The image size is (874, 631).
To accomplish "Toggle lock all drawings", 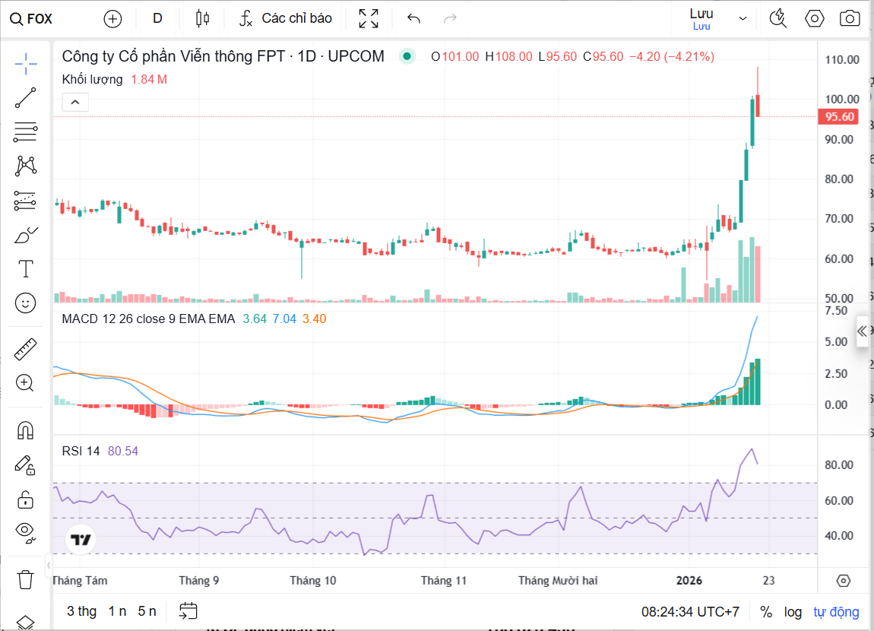I will click(x=26, y=499).
